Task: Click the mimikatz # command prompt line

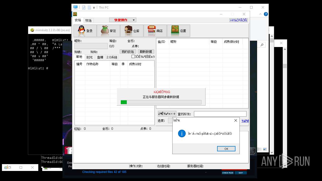Action: click(38, 68)
